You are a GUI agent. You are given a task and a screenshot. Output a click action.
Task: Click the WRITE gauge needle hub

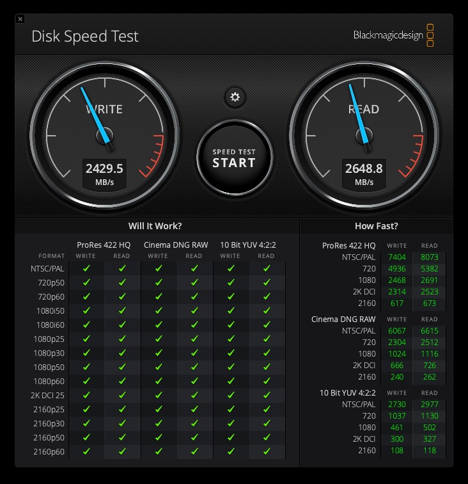104,136
